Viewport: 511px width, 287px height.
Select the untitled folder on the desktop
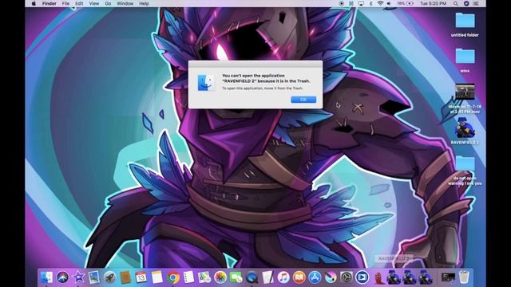(x=465, y=25)
